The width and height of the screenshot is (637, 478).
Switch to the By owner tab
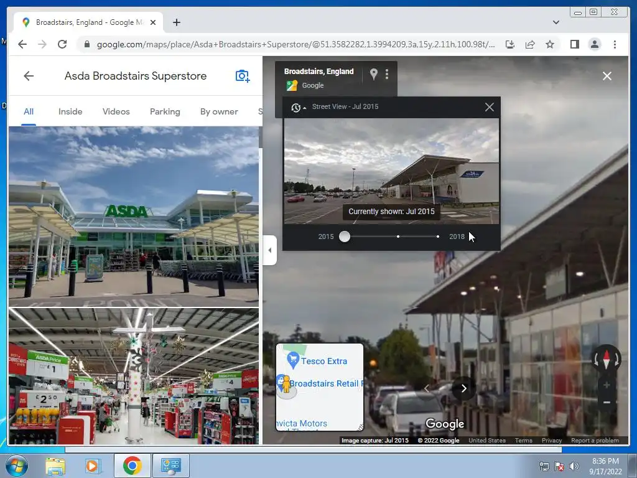pyautogui.click(x=219, y=111)
